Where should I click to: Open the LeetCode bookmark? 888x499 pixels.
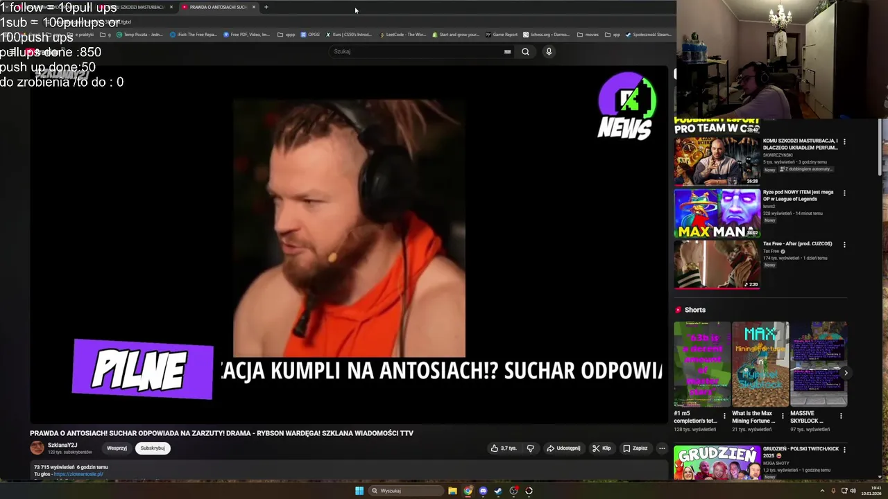(x=402, y=34)
